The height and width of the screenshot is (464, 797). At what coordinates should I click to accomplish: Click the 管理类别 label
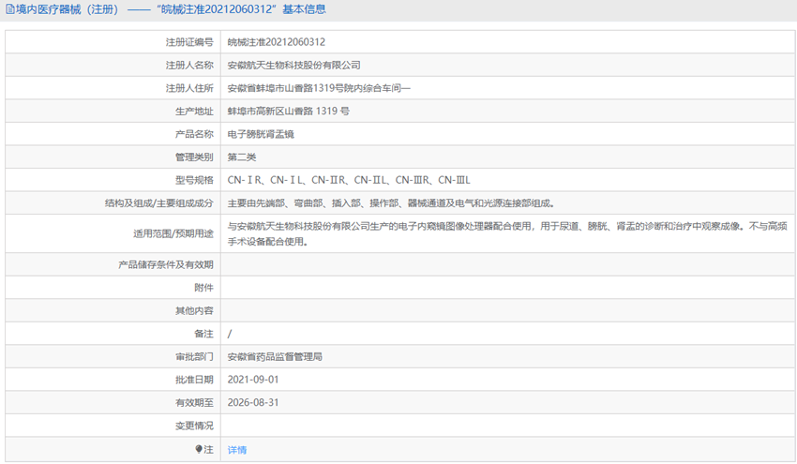194,157
